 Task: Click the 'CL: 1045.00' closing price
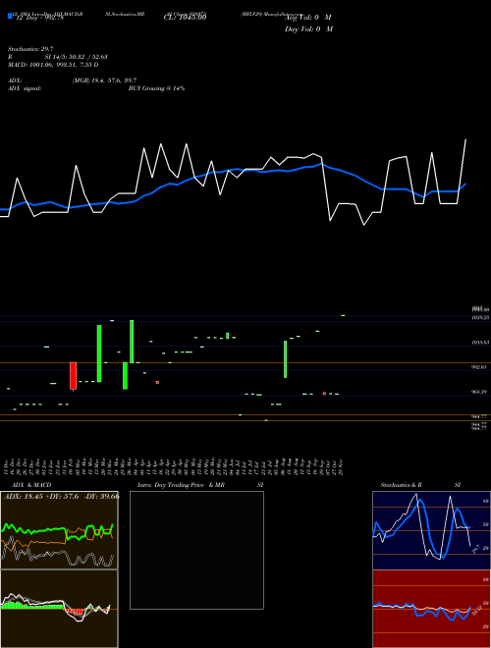pyautogui.click(x=185, y=17)
